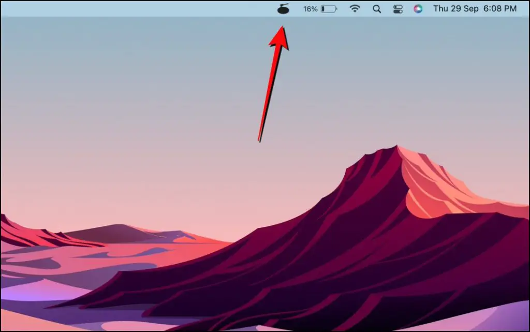Click the date and time clock
530x332 pixels.
tap(475, 8)
